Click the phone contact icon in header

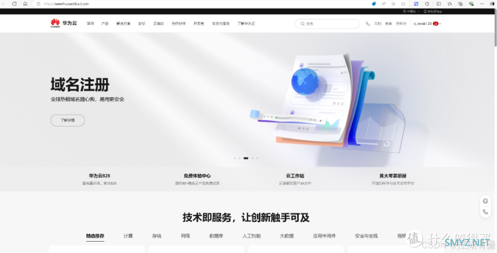point(368,24)
